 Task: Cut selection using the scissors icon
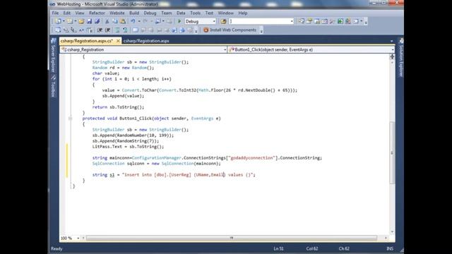[107, 21]
